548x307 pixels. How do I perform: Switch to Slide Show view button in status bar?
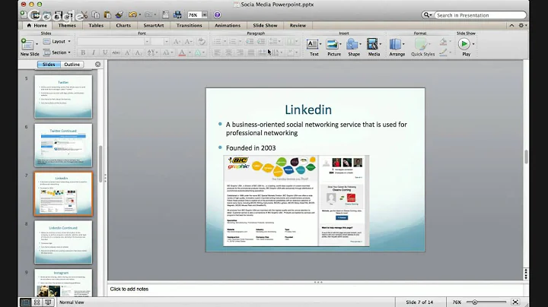point(48,302)
